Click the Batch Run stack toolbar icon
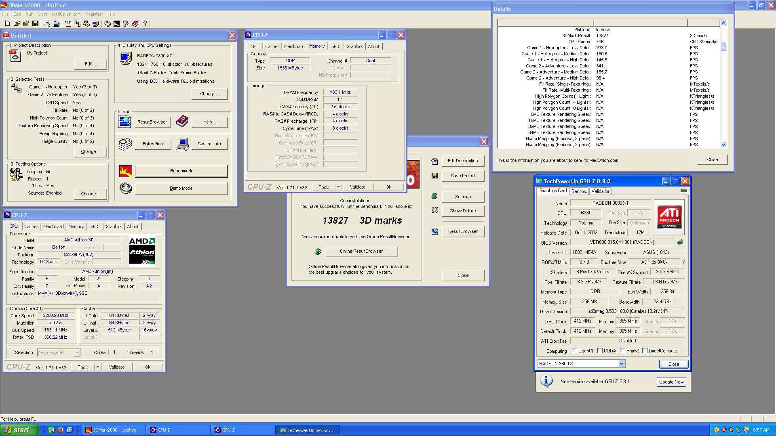776x436 pixels. (x=126, y=24)
